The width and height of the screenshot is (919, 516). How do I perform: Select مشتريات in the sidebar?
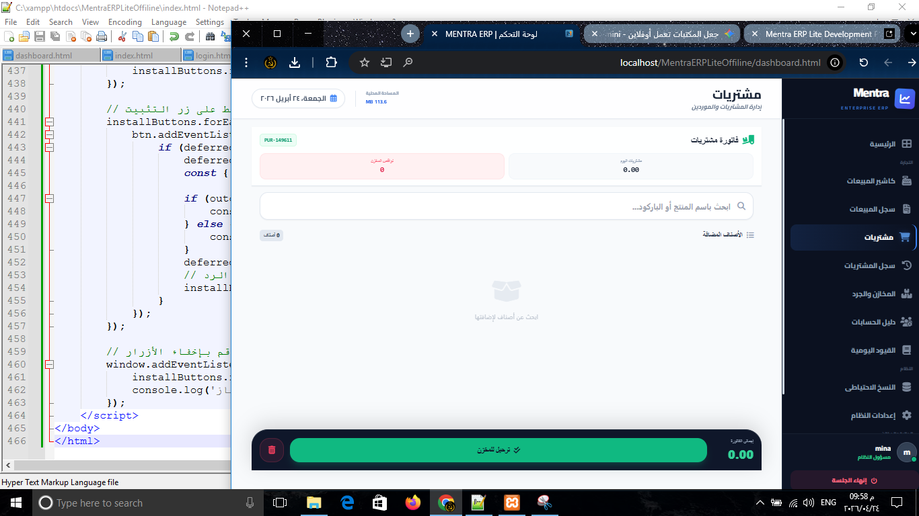(853, 237)
